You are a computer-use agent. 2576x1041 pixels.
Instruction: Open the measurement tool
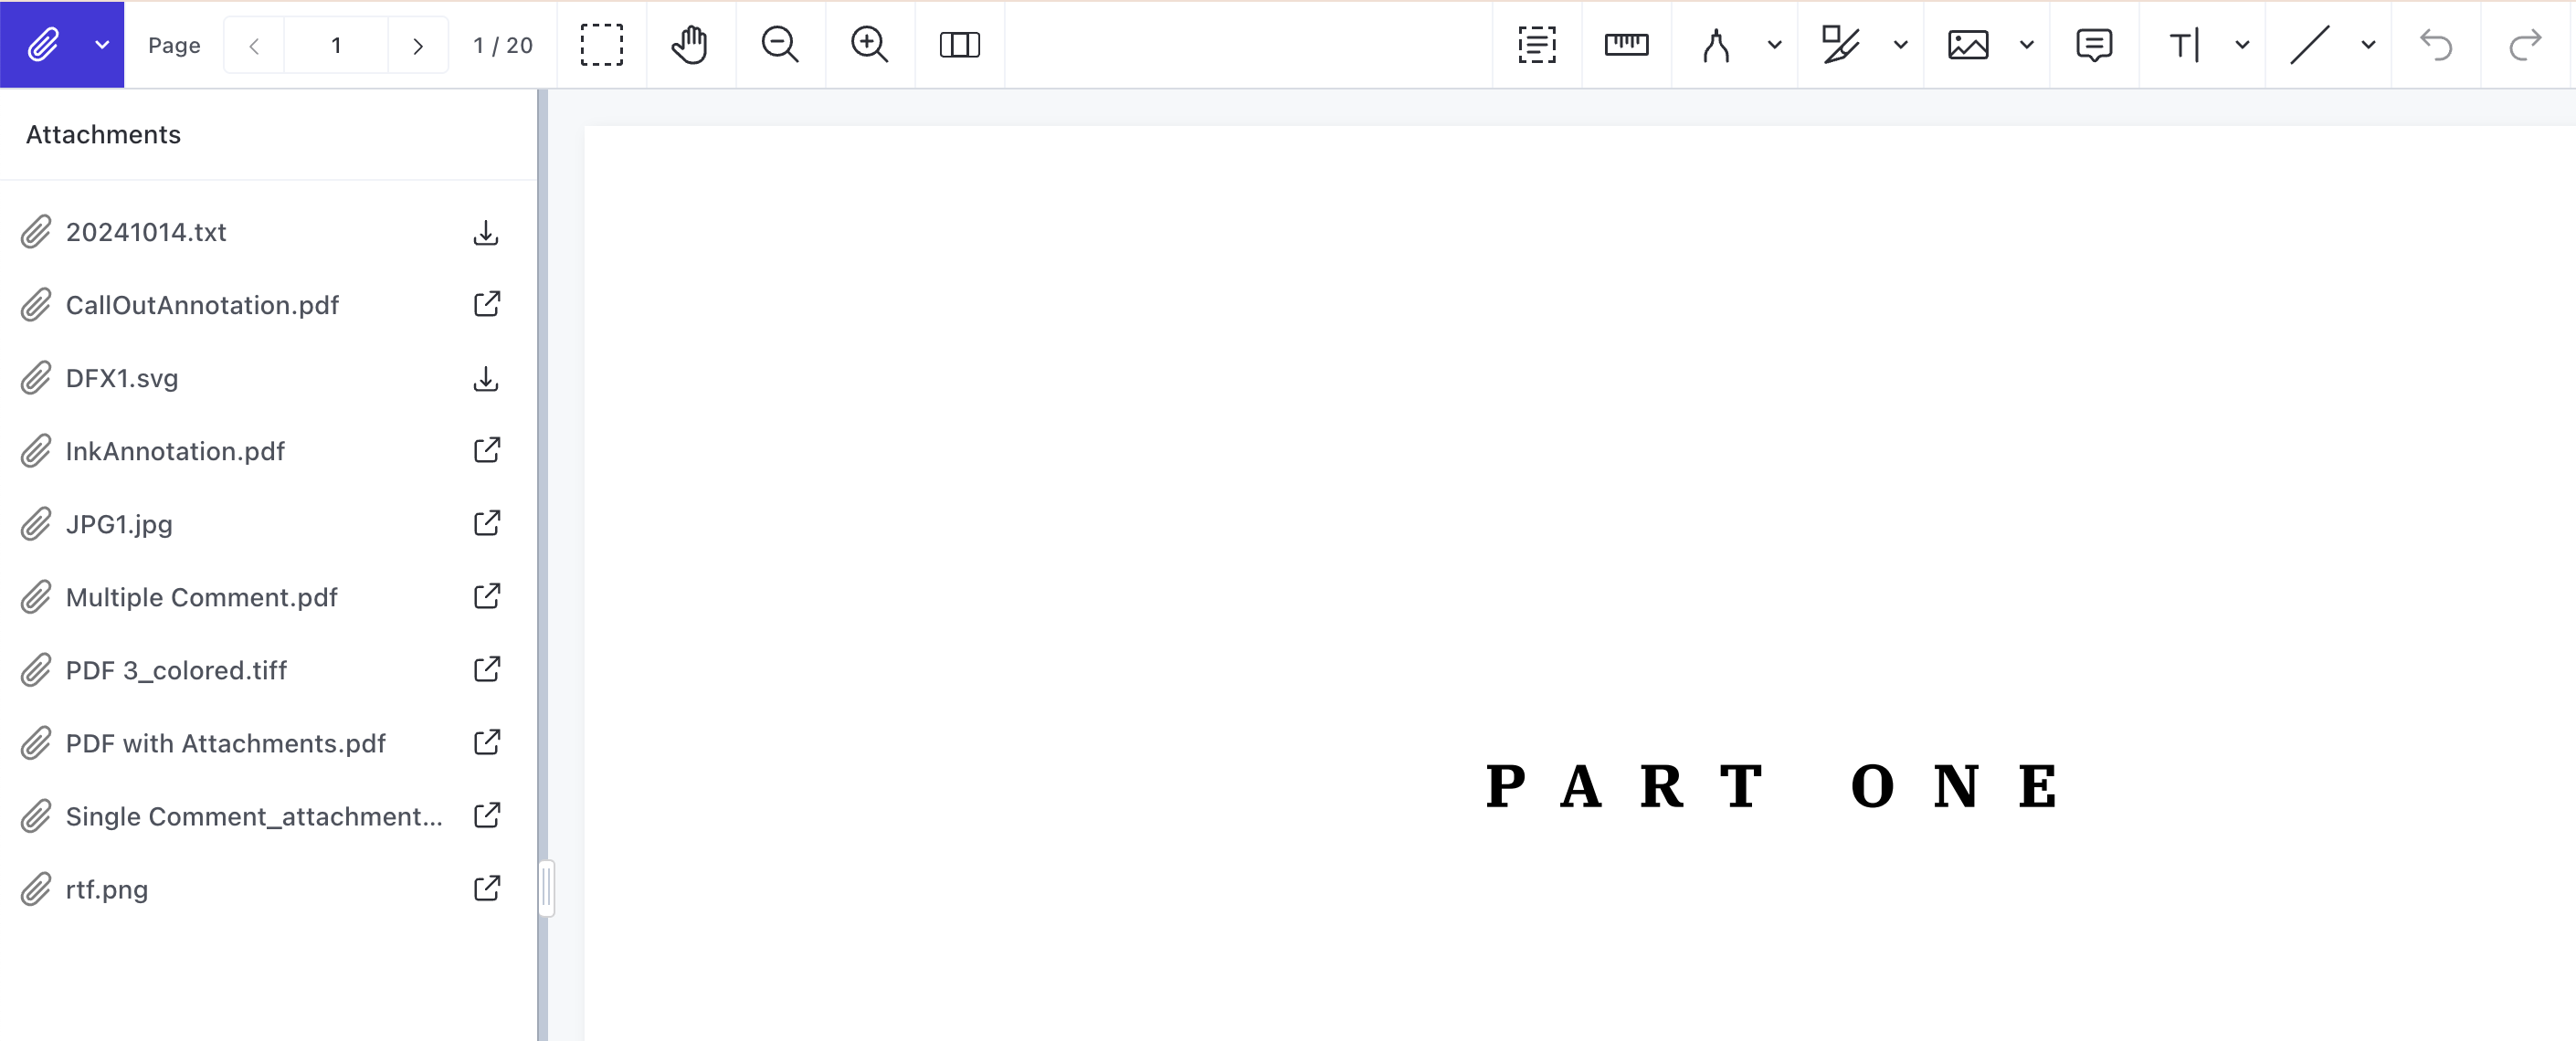coord(1625,44)
